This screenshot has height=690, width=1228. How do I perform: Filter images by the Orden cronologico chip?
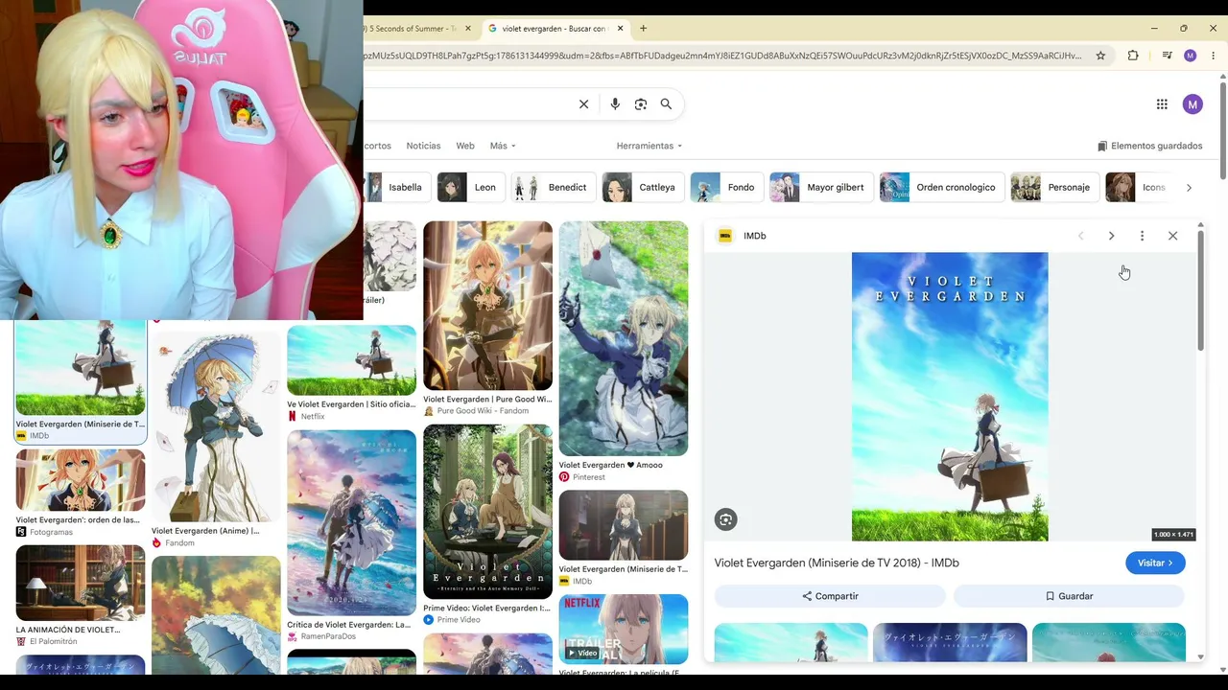pyautogui.click(x=941, y=188)
